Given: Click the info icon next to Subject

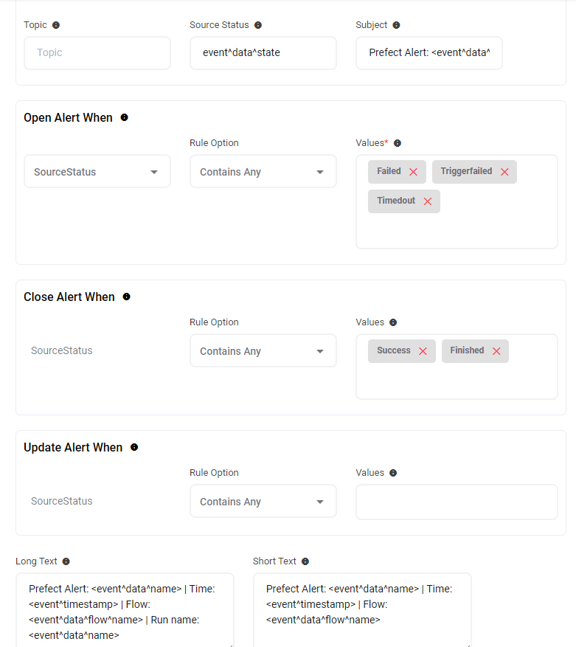Looking at the screenshot, I should (396, 25).
